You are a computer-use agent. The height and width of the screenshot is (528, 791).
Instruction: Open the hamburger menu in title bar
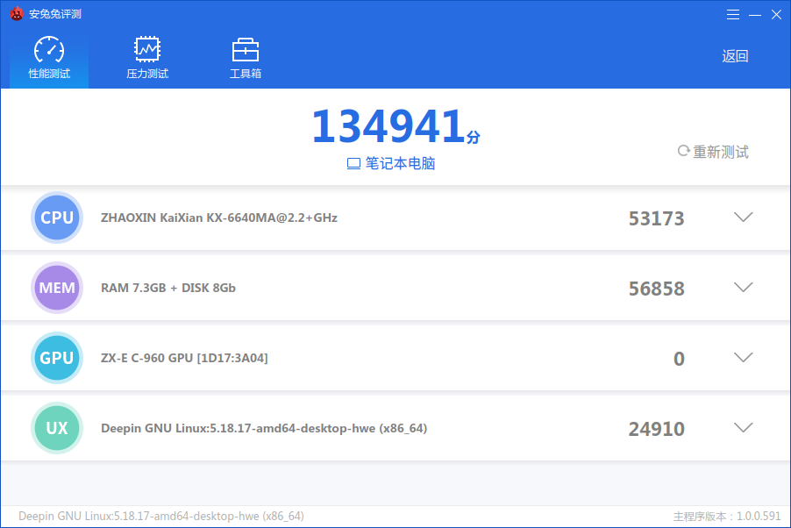tap(733, 14)
